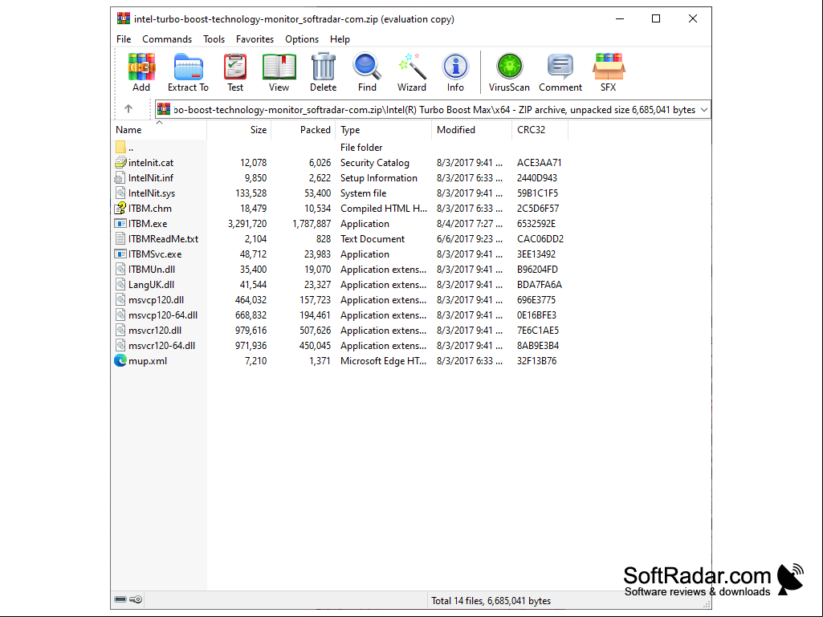The image size is (823, 617).
Task: Click ITBMSvc.exe application icon
Action: 120,254
